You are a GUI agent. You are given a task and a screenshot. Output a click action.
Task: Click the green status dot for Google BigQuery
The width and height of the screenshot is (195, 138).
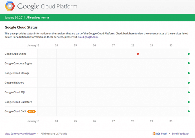(189, 83)
